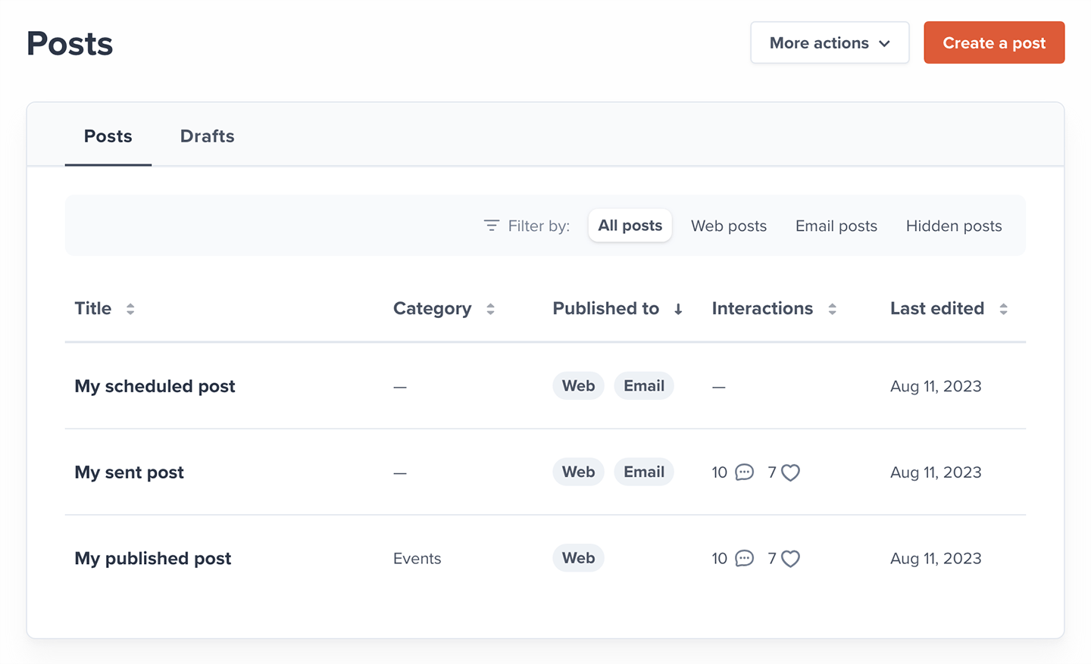Show only Hidden posts
The width and height of the screenshot is (1091, 664).
tap(953, 226)
